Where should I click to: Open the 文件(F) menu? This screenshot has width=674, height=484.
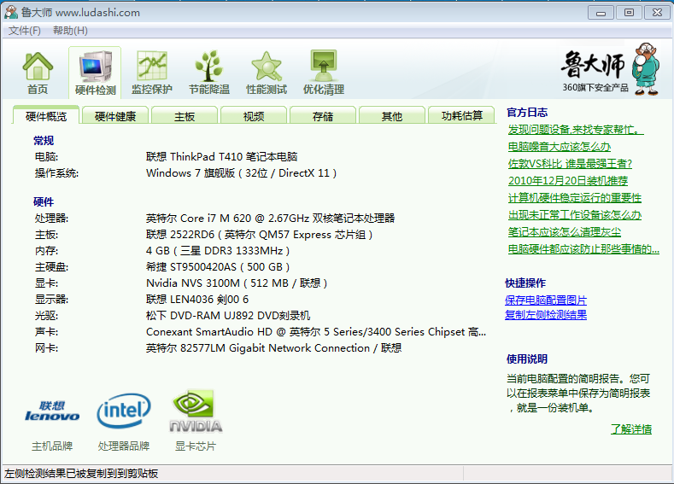pyautogui.click(x=25, y=31)
